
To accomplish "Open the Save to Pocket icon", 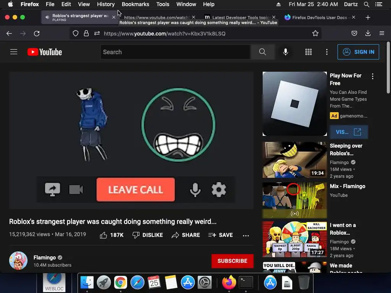I will click(x=354, y=34).
